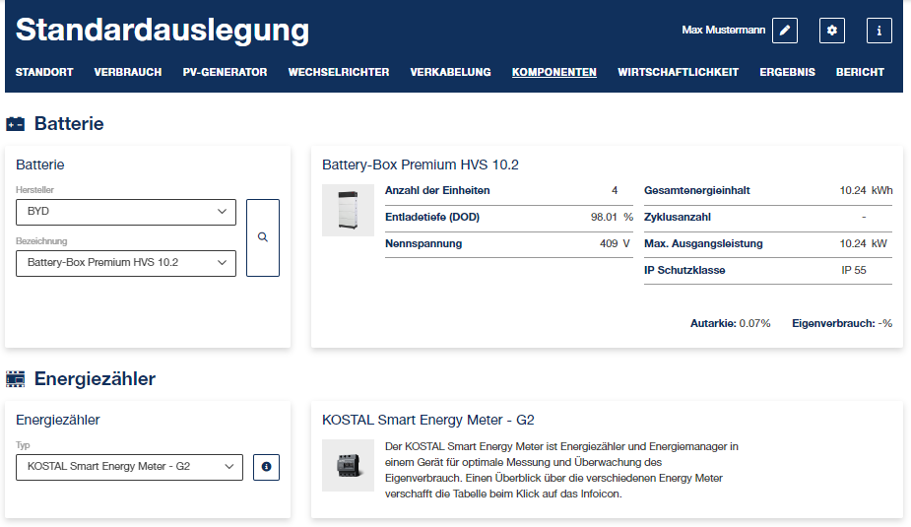Click the pencil edit icon beside Max Mustermann

point(784,31)
